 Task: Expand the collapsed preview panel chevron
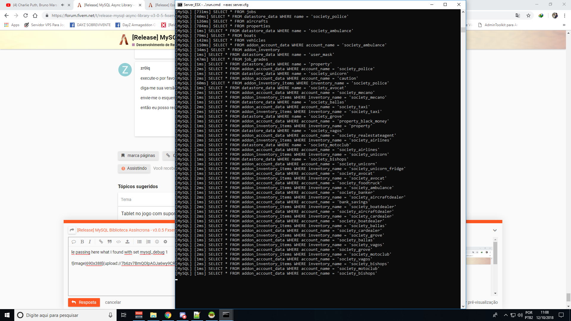pos(495,230)
